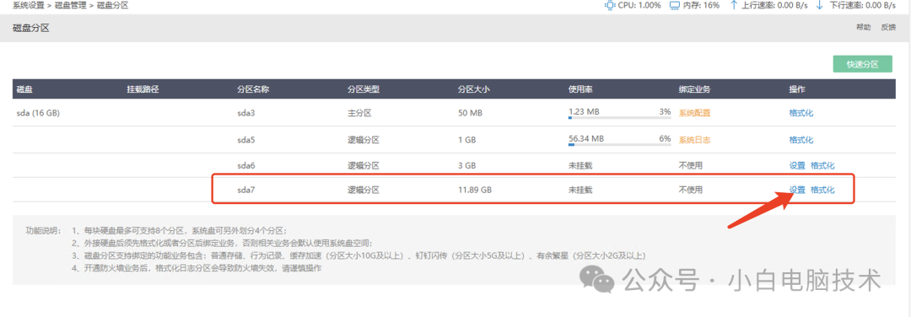Select the sda (16 GB) disk cell
The width and height of the screenshot is (911, 317).
(x=38, y=113)
